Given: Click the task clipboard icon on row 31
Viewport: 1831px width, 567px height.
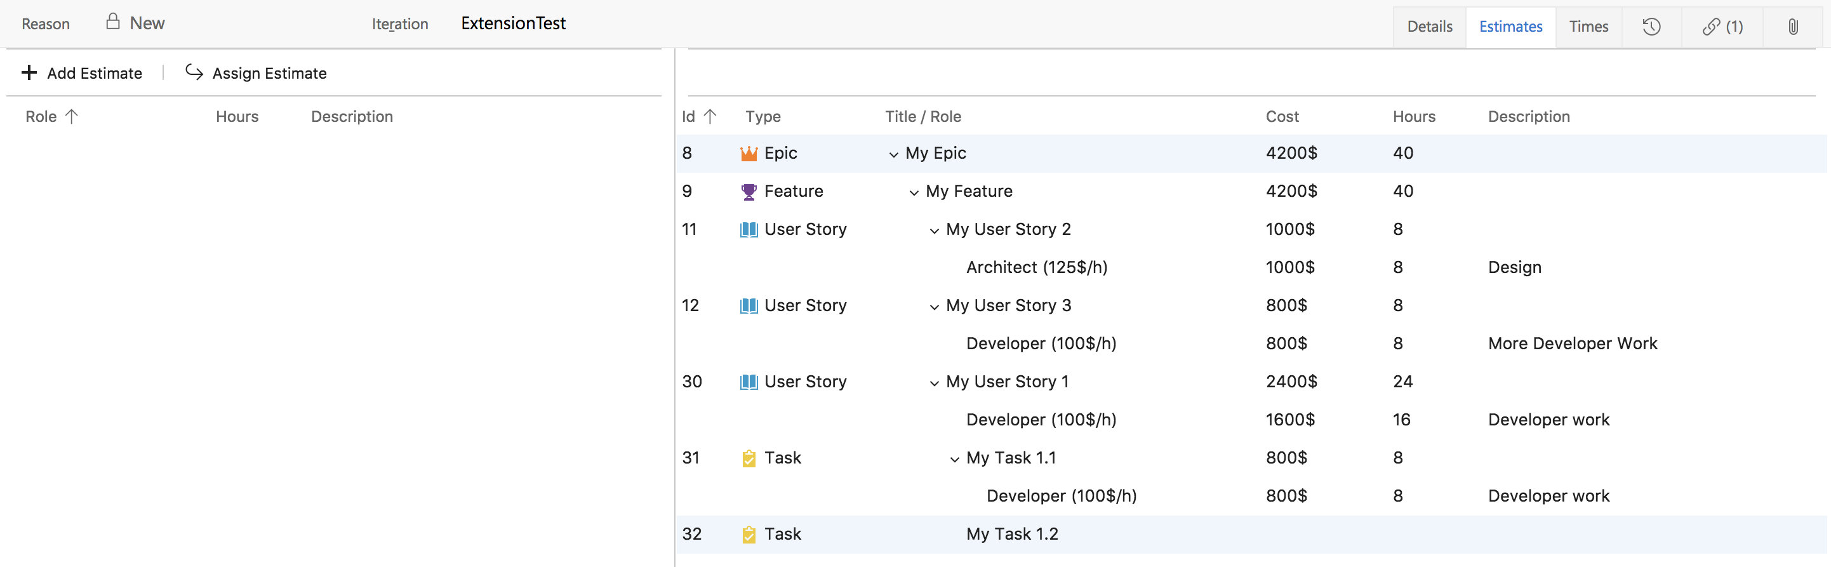Looking at the screenshot, I should click(x=749, y=458).
